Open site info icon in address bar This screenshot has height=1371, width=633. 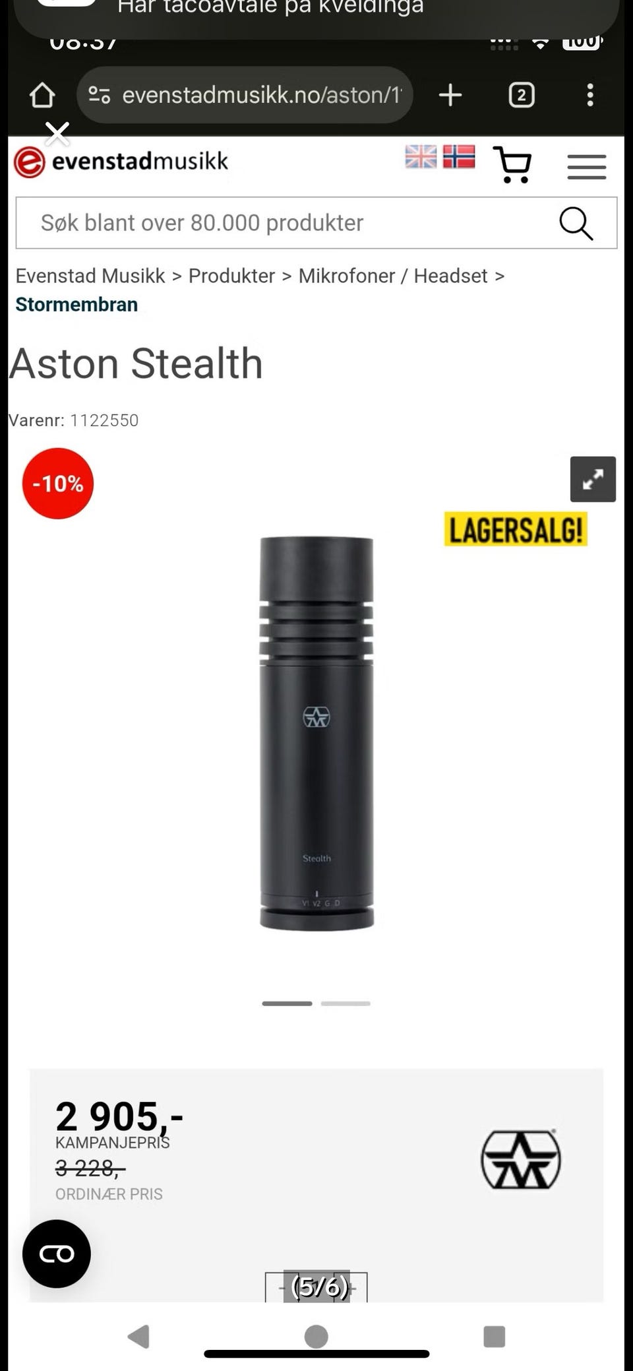[x=100, y=95]
